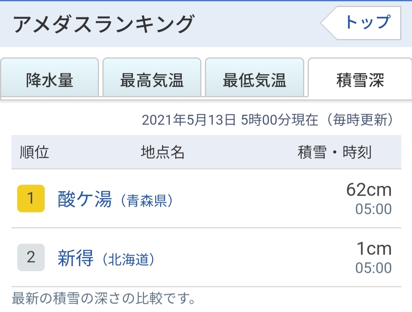412x312 pixels.
Task: Click the 05:00 time under 62cm
Action: pyautogui.click(x=373, y=209)
